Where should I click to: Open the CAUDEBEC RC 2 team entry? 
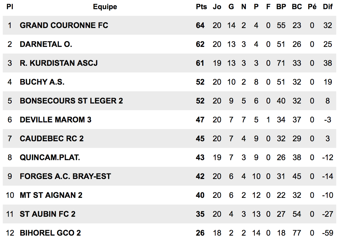52,138
